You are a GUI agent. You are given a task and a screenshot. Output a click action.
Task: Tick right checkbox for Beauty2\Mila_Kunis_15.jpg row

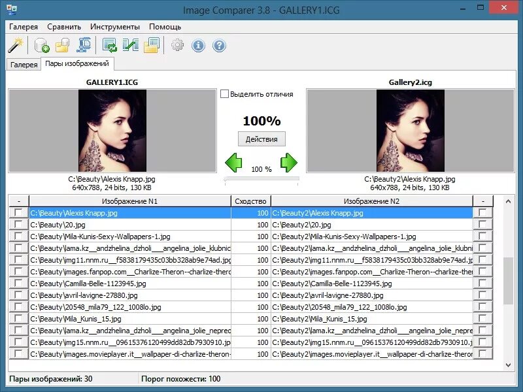tap(482, 319)
